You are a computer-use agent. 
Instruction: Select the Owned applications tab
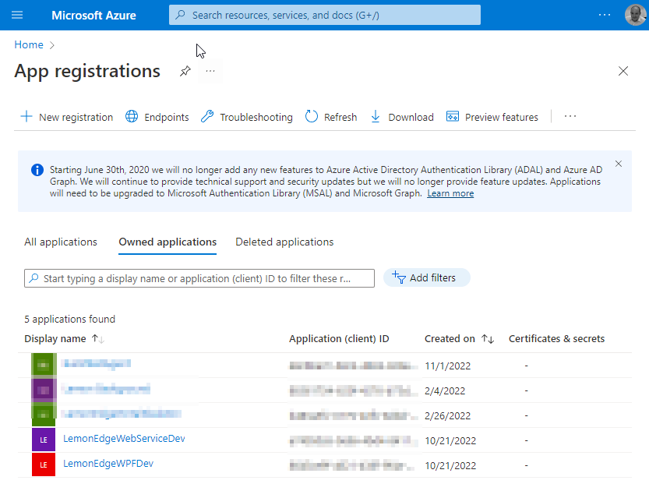coord(167,242)
